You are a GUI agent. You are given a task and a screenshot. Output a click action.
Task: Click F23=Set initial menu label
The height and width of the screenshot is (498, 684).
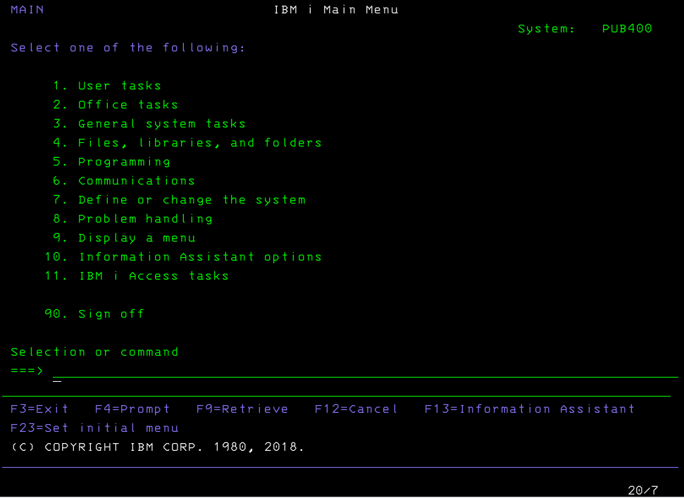click(94, 428)
